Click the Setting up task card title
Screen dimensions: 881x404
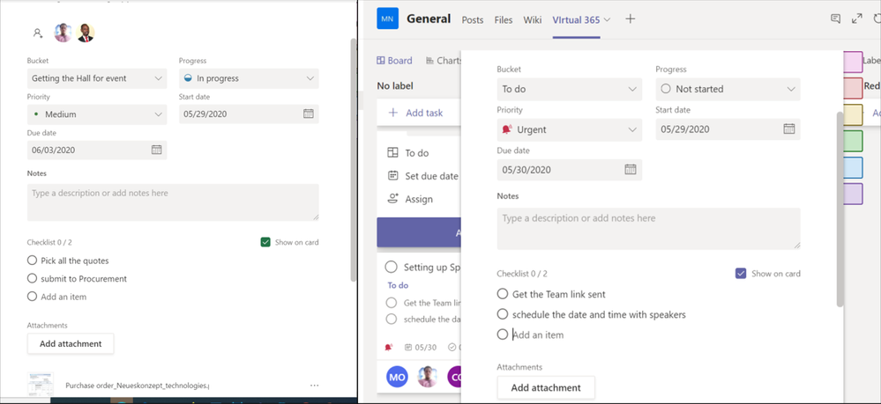(x=432, y=267)
